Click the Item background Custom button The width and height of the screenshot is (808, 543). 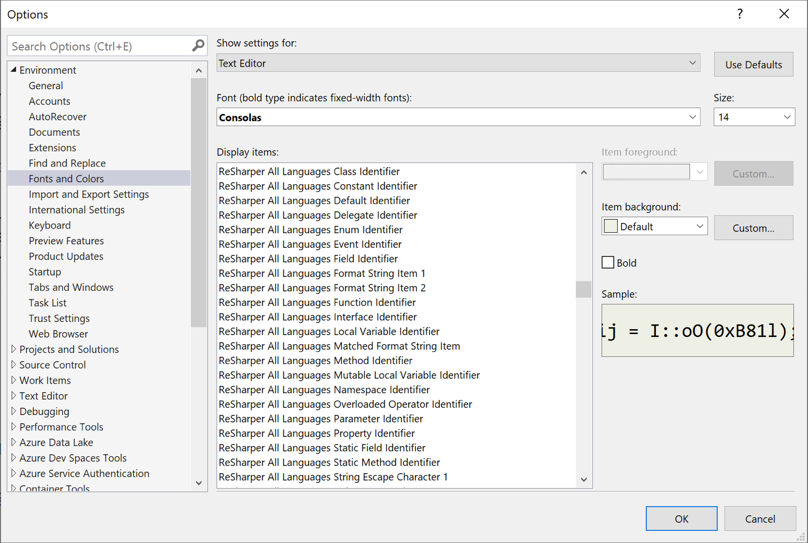pos(753,228)
